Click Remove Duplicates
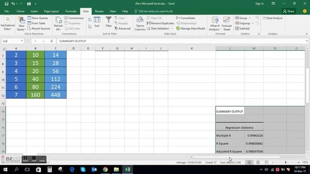The image size is (310, 174). [x=160, y=23]
